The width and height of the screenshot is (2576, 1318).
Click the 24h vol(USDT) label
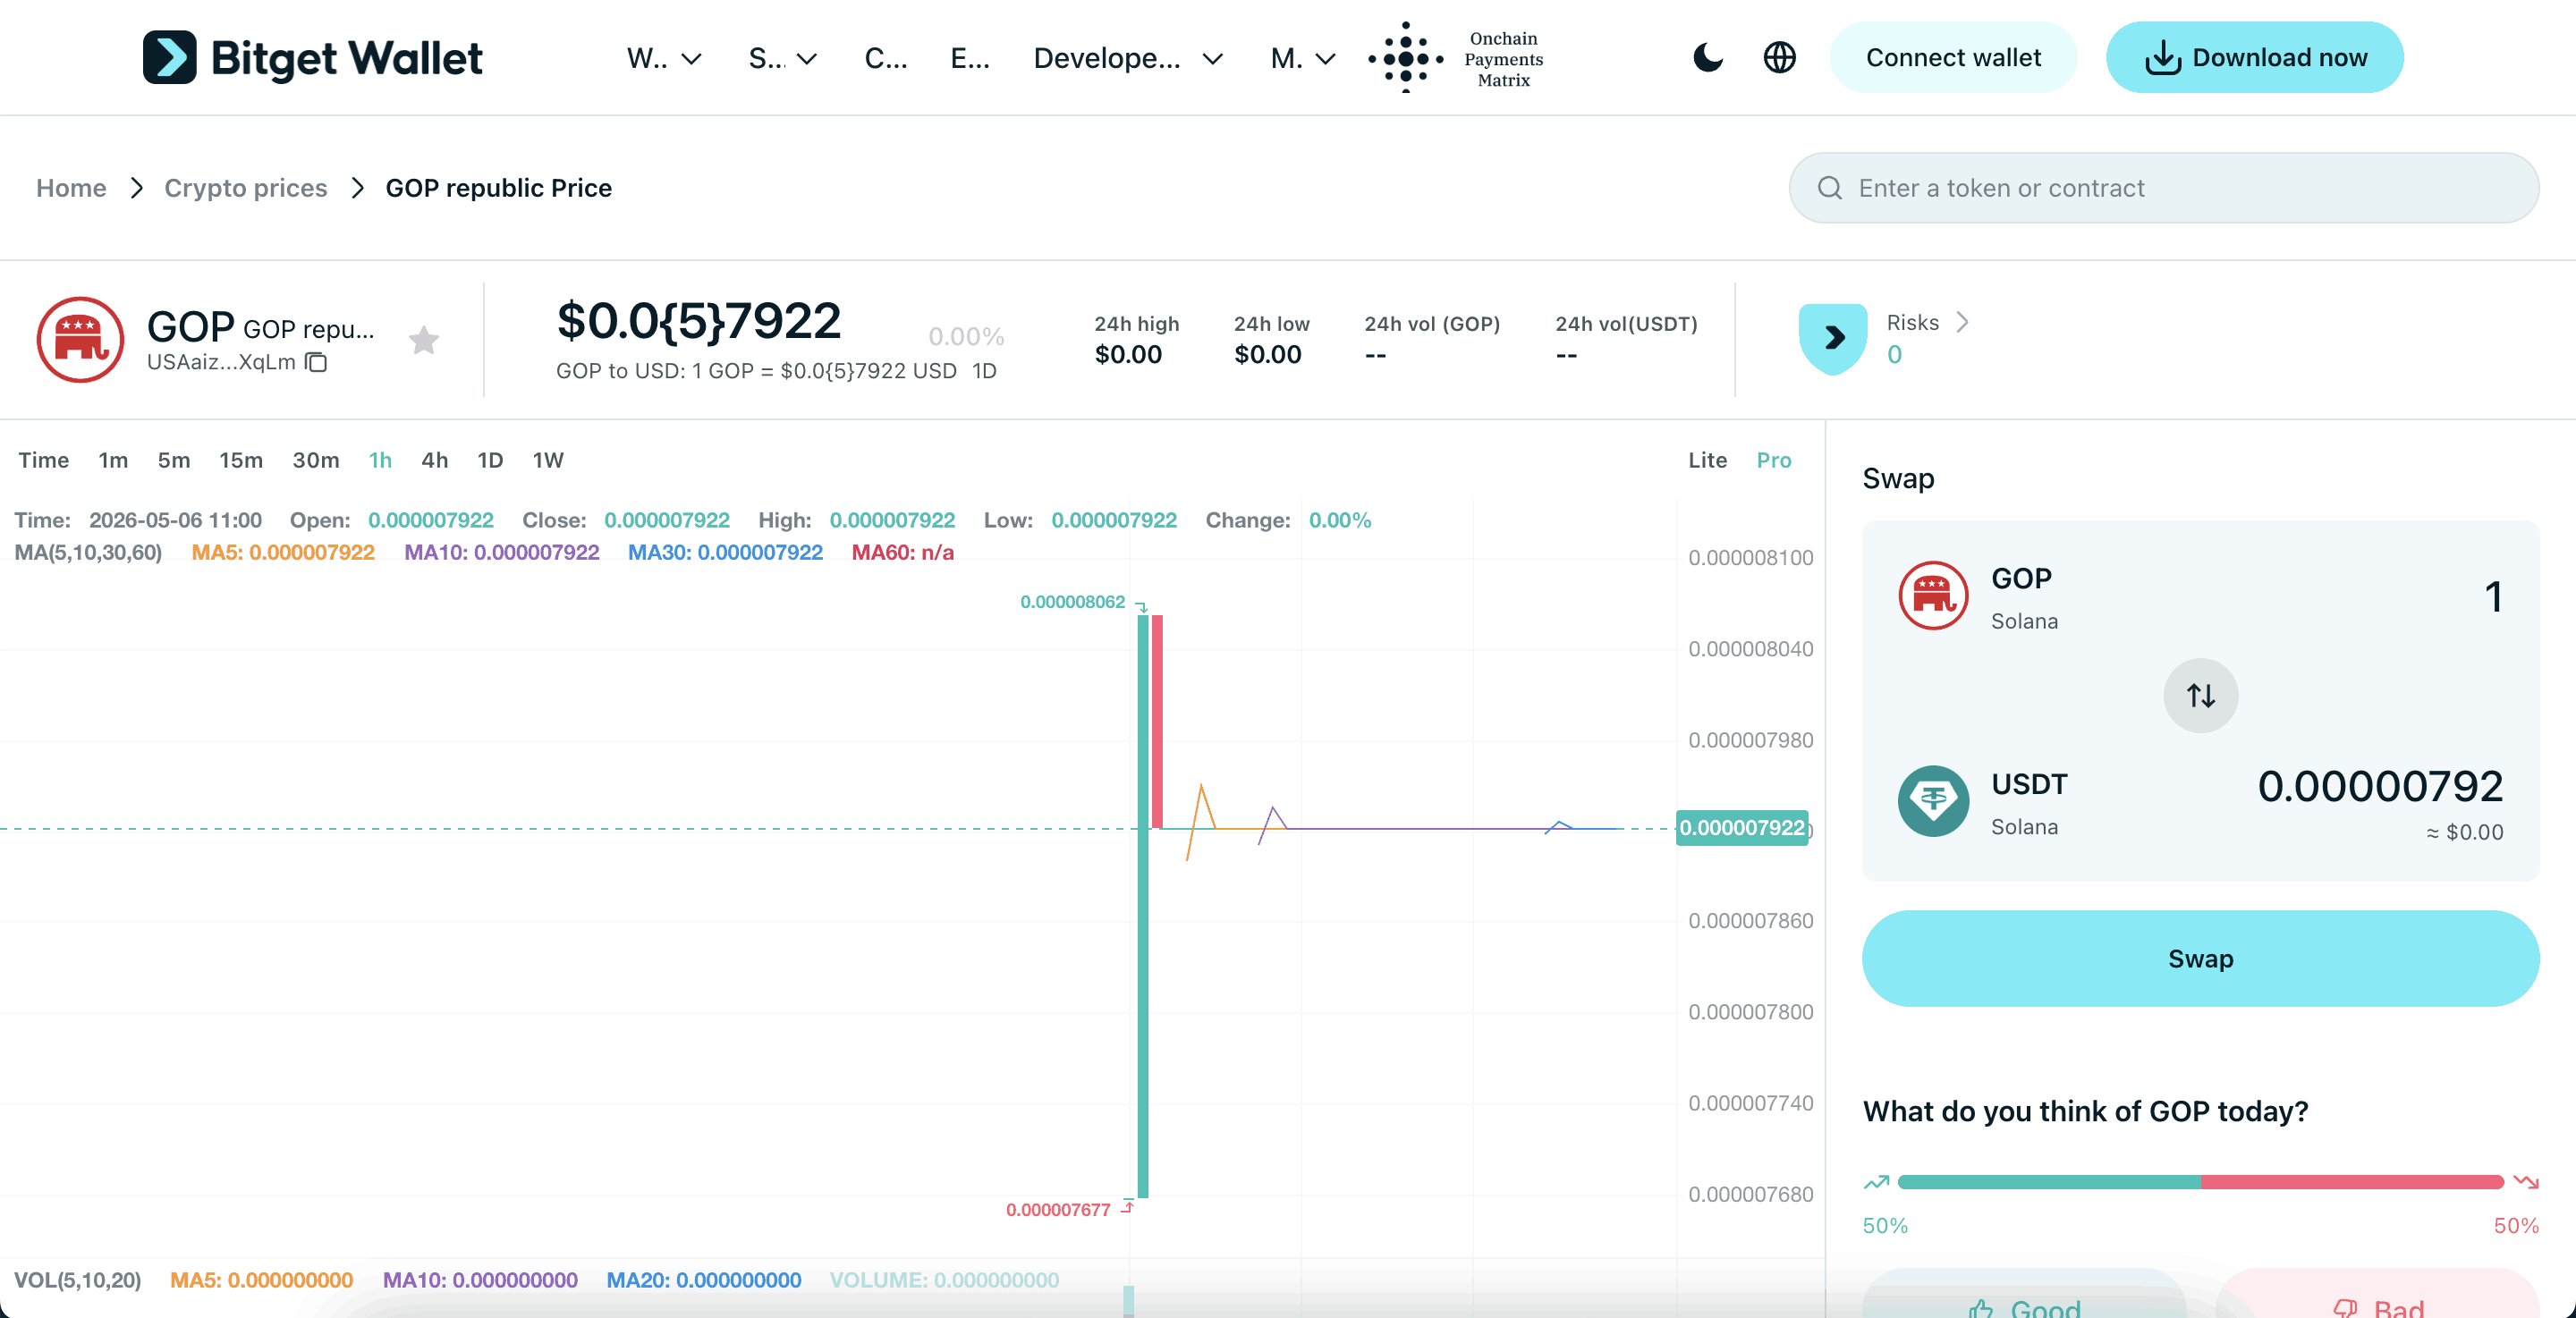click(1626, 324)
